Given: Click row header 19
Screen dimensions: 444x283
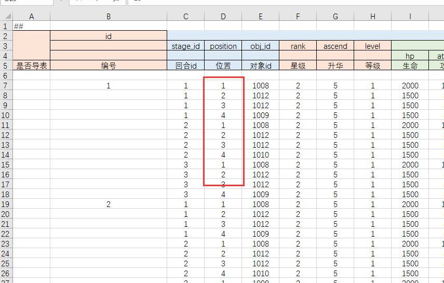Looking at the screenshot, I should [6, 204].
